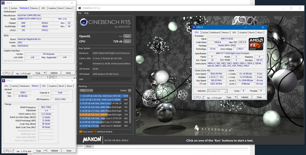Open About tab in CPU-Z window over Cinebench
Viewport: 306px width, 155px height.
click(x=260, y=33)
